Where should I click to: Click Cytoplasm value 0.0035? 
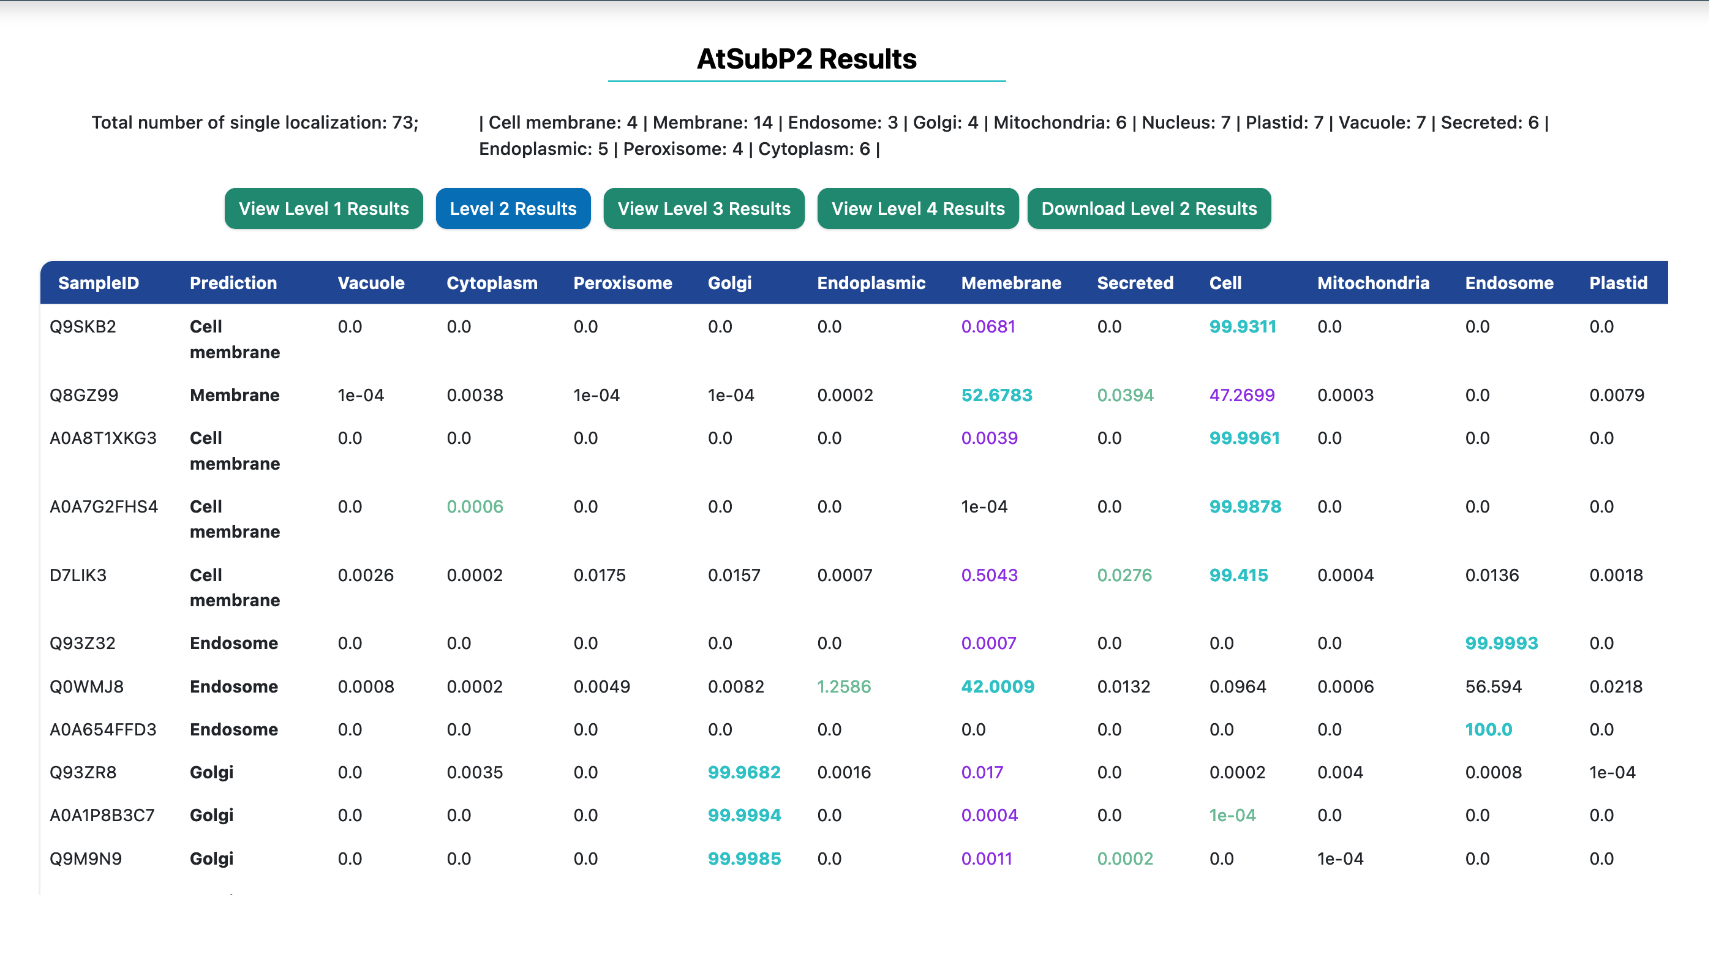pyautogui.click(x=475, y=772)
